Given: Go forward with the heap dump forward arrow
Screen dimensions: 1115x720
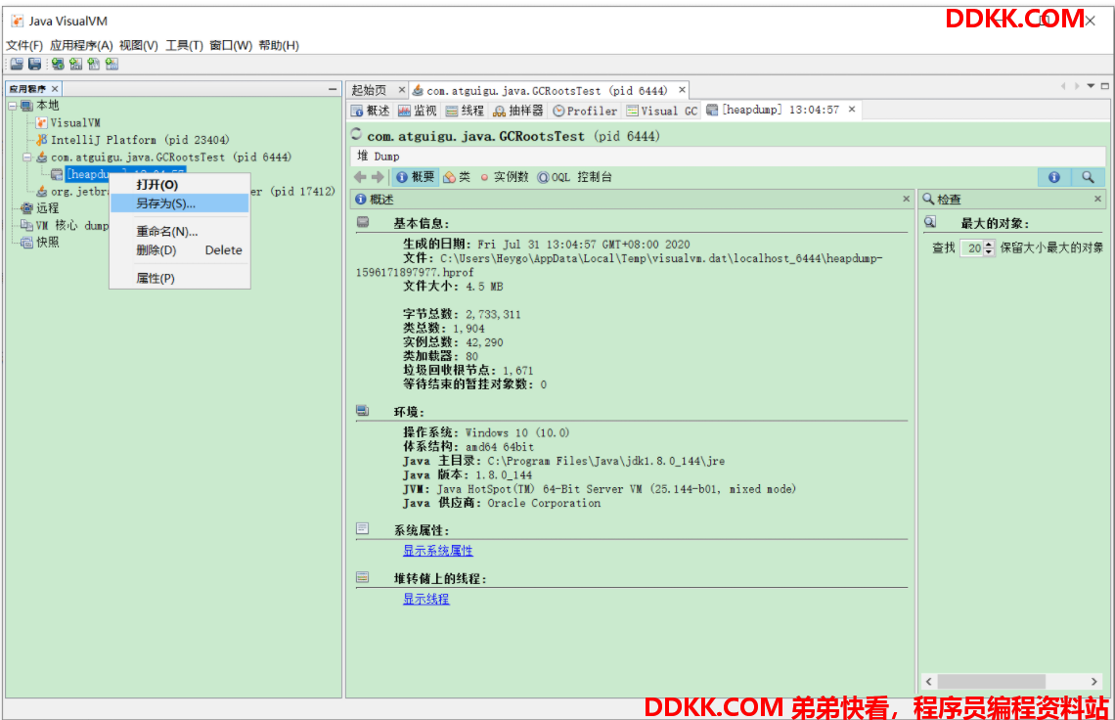Looking at the screenshot, I should click(x=378, y=177).
